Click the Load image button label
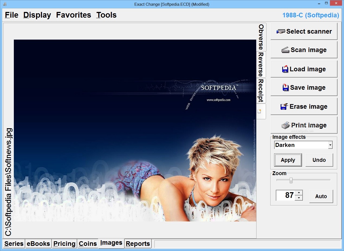Screen dimensions: 344x251 pyautogui.click(x=308, y=69)
